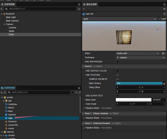
Task: Click the add node plus icon in hierarchy
Action: click(1, 9)
